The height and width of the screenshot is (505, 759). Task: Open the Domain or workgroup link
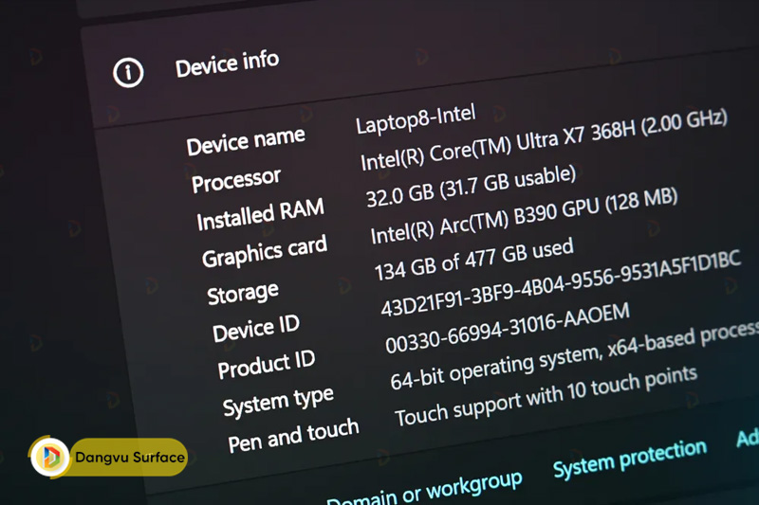(424, 491)
